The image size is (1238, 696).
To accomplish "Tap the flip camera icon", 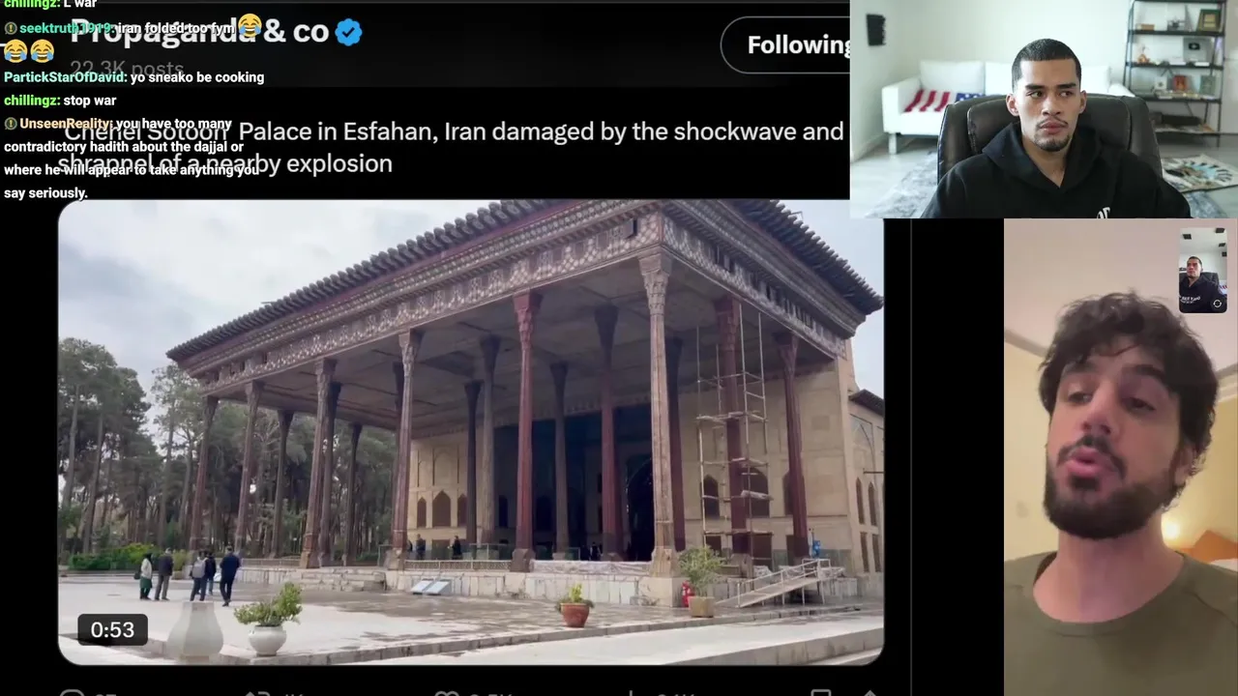I will [1217, 304].
